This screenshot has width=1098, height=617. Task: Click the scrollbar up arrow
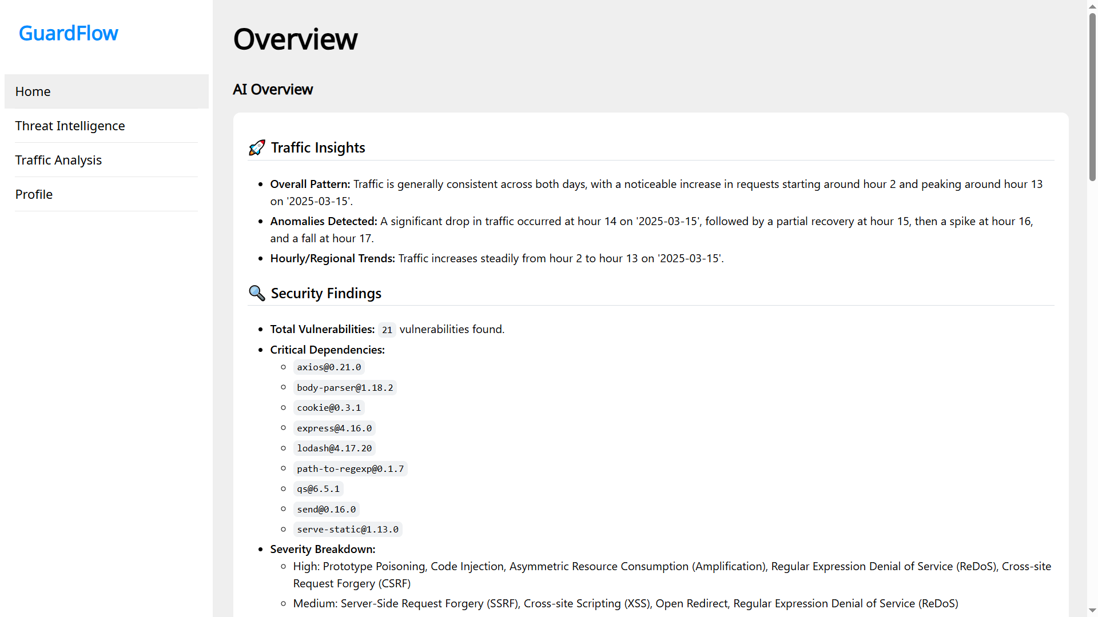coord(1092,5)
